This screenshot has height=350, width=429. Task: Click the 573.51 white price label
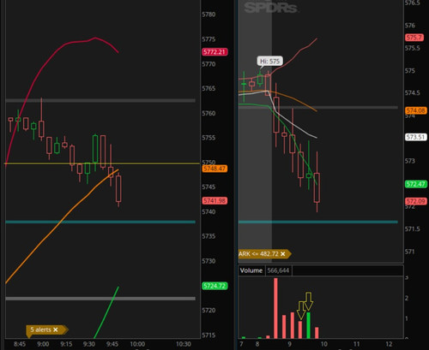tap(416, 137)
